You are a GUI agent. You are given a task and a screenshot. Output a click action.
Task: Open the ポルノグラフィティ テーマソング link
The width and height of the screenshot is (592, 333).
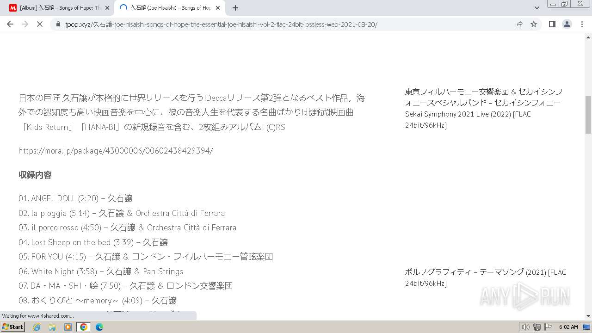coord(485,277)
